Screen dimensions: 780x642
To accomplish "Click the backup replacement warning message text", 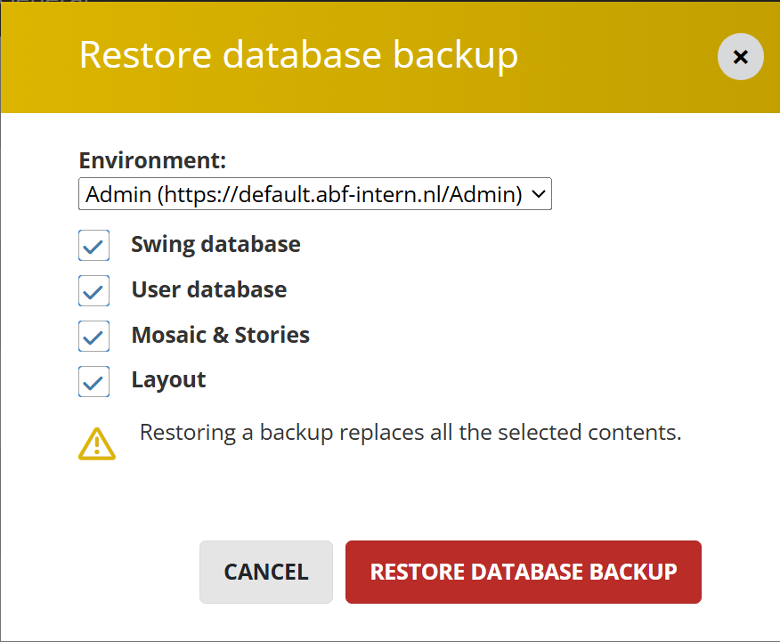I will click(410, 433).
